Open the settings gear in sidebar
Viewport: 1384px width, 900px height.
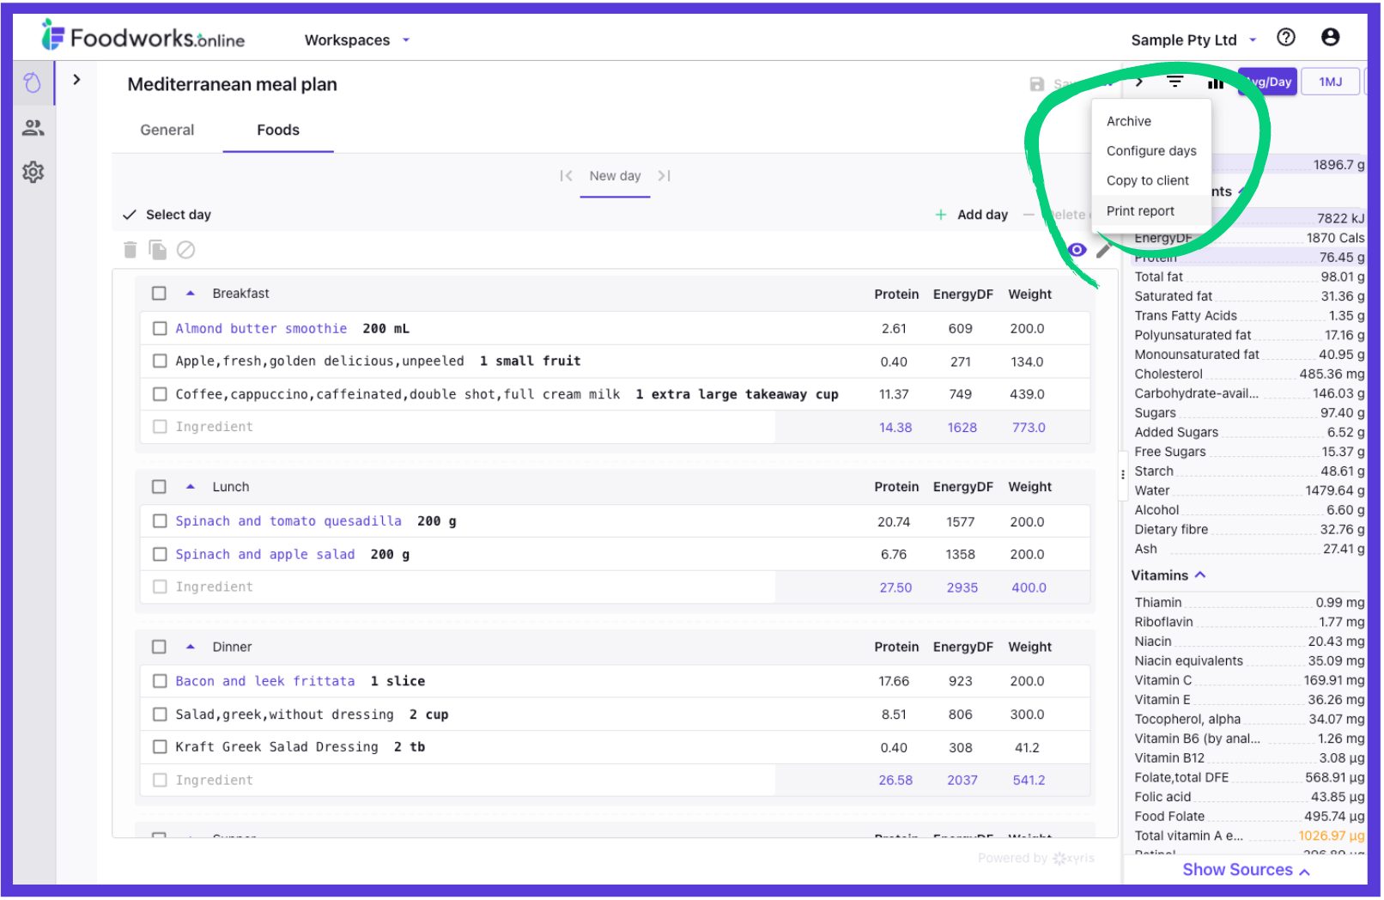pos(33,172)
